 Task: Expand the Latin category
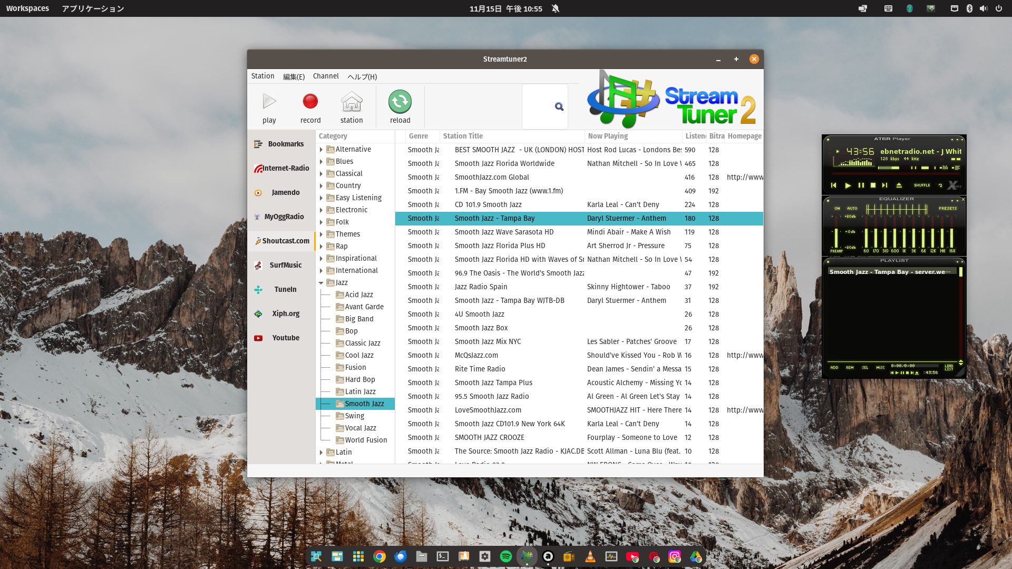(x=321, y=453)
